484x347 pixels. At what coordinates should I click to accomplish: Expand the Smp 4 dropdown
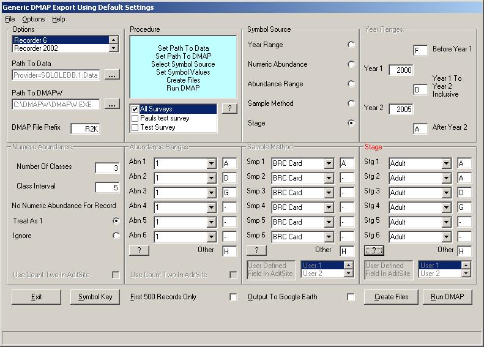tap(329, 207)
